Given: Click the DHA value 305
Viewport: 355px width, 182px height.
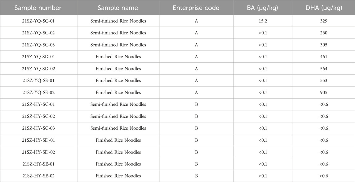Looking at the screenshot, I should [x=324, y=45].
